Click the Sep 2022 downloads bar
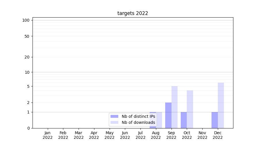259x144 pixels. coord(174,107)
